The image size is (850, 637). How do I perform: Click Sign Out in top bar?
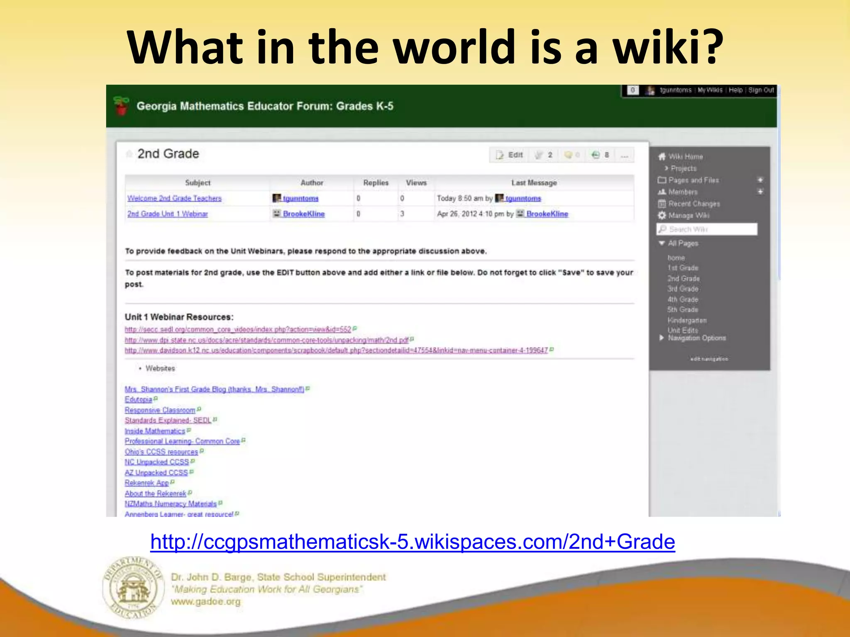click(x=761, y=90)
